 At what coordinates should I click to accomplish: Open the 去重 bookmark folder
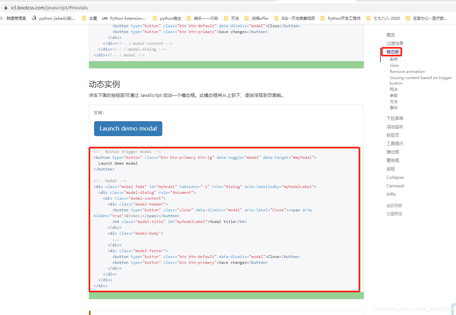90,18
